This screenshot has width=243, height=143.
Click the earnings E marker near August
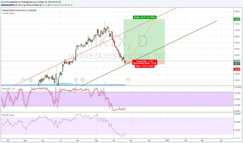tap(76, 80)
